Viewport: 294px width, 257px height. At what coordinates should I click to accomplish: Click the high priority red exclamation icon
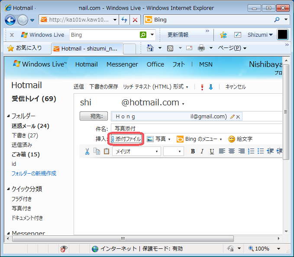click(202, 87)
